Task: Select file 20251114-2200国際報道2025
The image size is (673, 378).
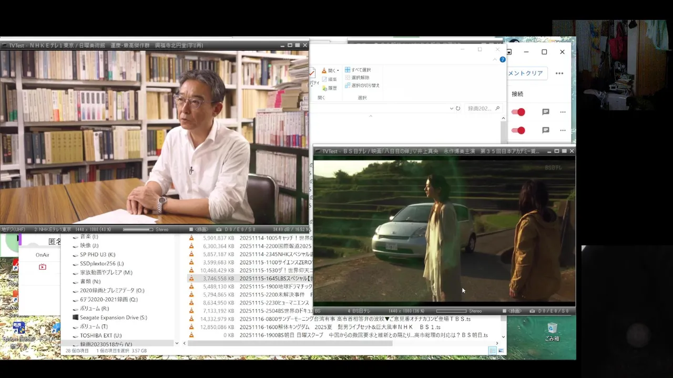Action: click(276, 246)
